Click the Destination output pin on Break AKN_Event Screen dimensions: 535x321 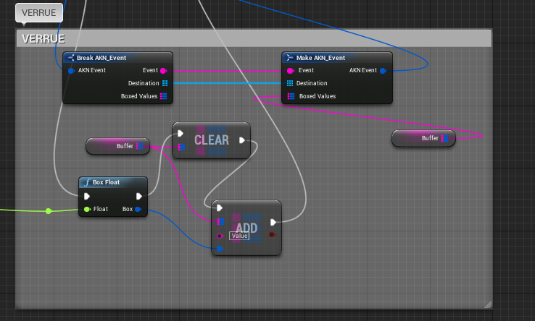(x=165, y=83)
